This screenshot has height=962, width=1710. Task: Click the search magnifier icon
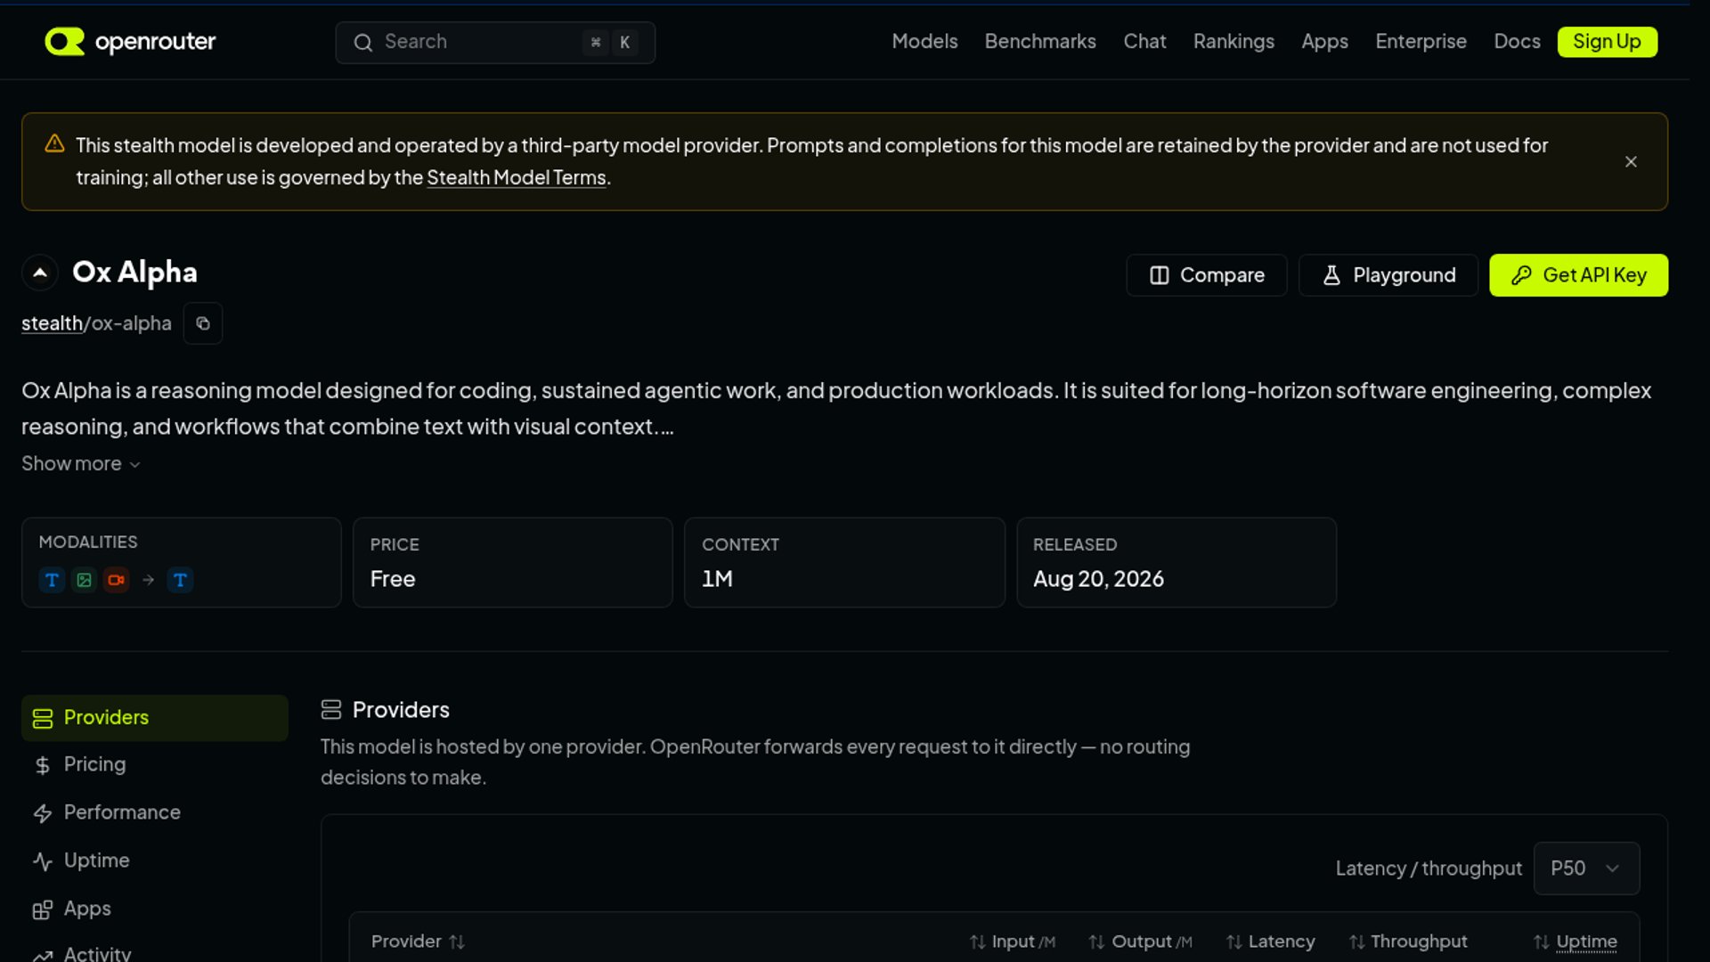click(x=362, y=43)
